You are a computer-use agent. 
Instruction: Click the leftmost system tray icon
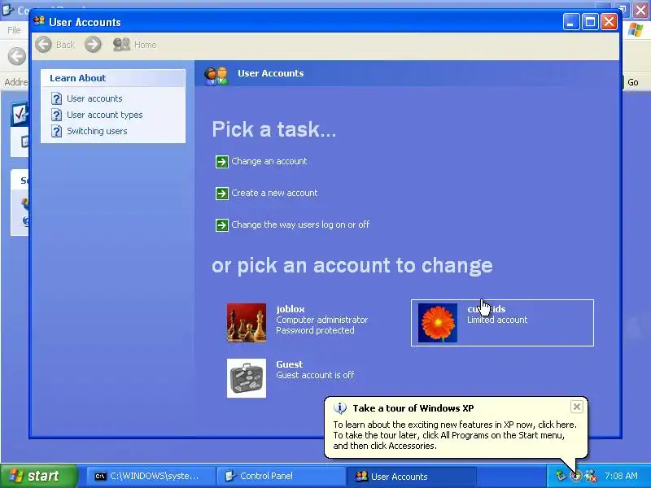click(561, 476)
